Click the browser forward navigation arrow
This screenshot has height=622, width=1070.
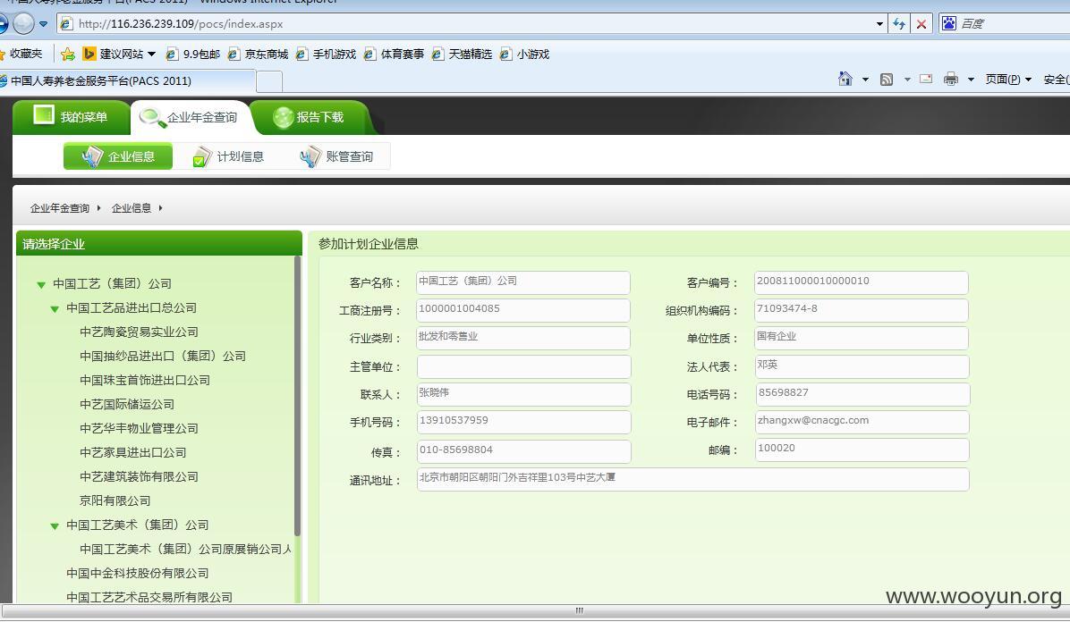click(x=23, y=24)
